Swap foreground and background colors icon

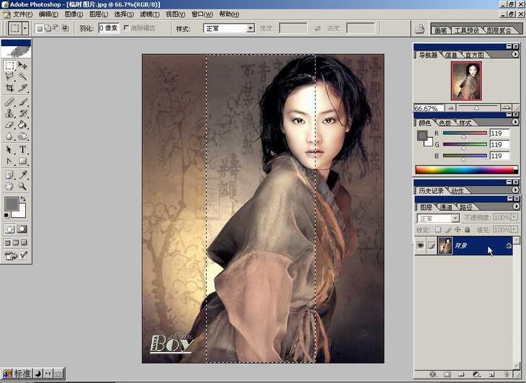(23, 199)
